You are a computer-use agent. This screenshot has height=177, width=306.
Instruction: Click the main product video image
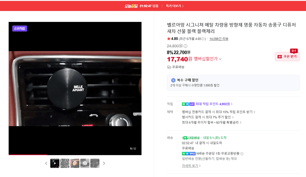75,88
